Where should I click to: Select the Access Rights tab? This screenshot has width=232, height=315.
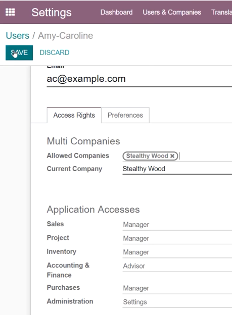(x=74, y=115)
